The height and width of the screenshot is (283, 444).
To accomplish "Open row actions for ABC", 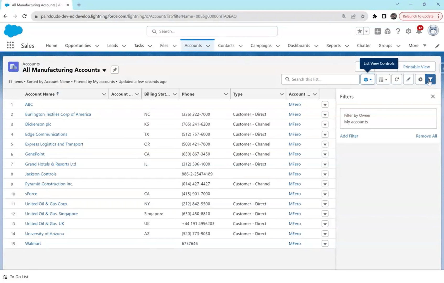I will coord(325,105).
